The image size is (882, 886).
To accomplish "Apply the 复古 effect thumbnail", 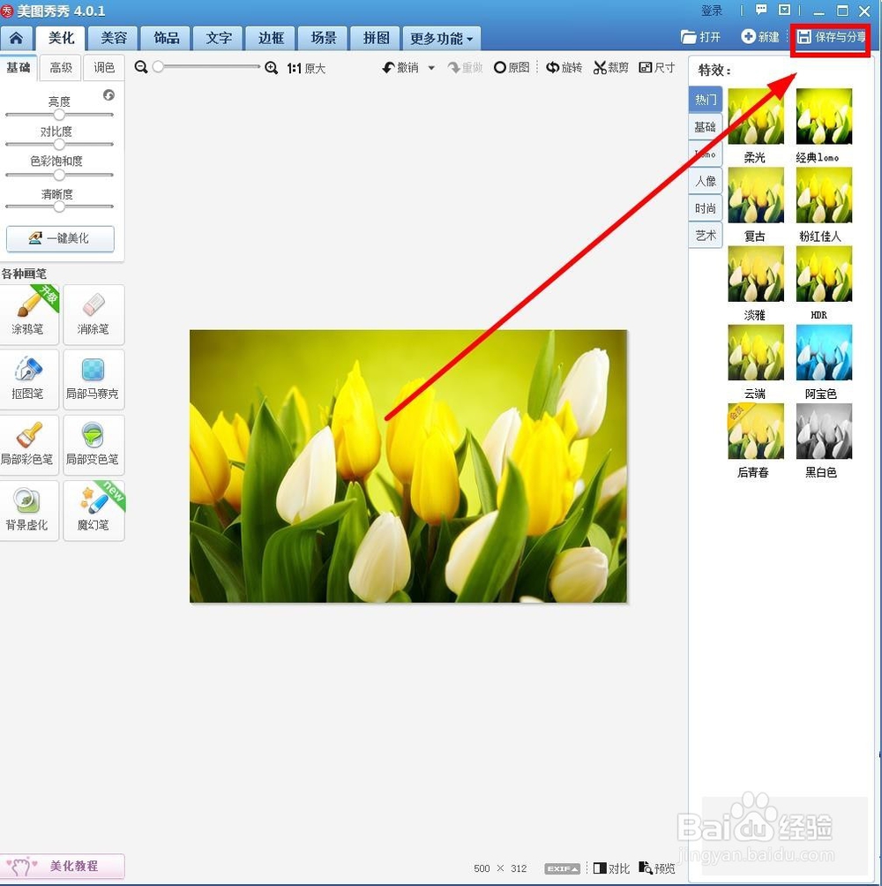I will (756, 195).
